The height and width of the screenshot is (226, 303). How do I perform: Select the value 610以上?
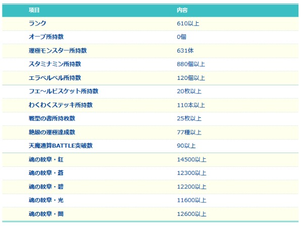(x=188, y=23)
